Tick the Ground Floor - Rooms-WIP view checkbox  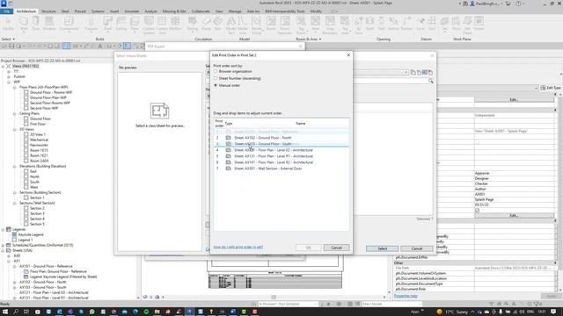coord(26,92)
